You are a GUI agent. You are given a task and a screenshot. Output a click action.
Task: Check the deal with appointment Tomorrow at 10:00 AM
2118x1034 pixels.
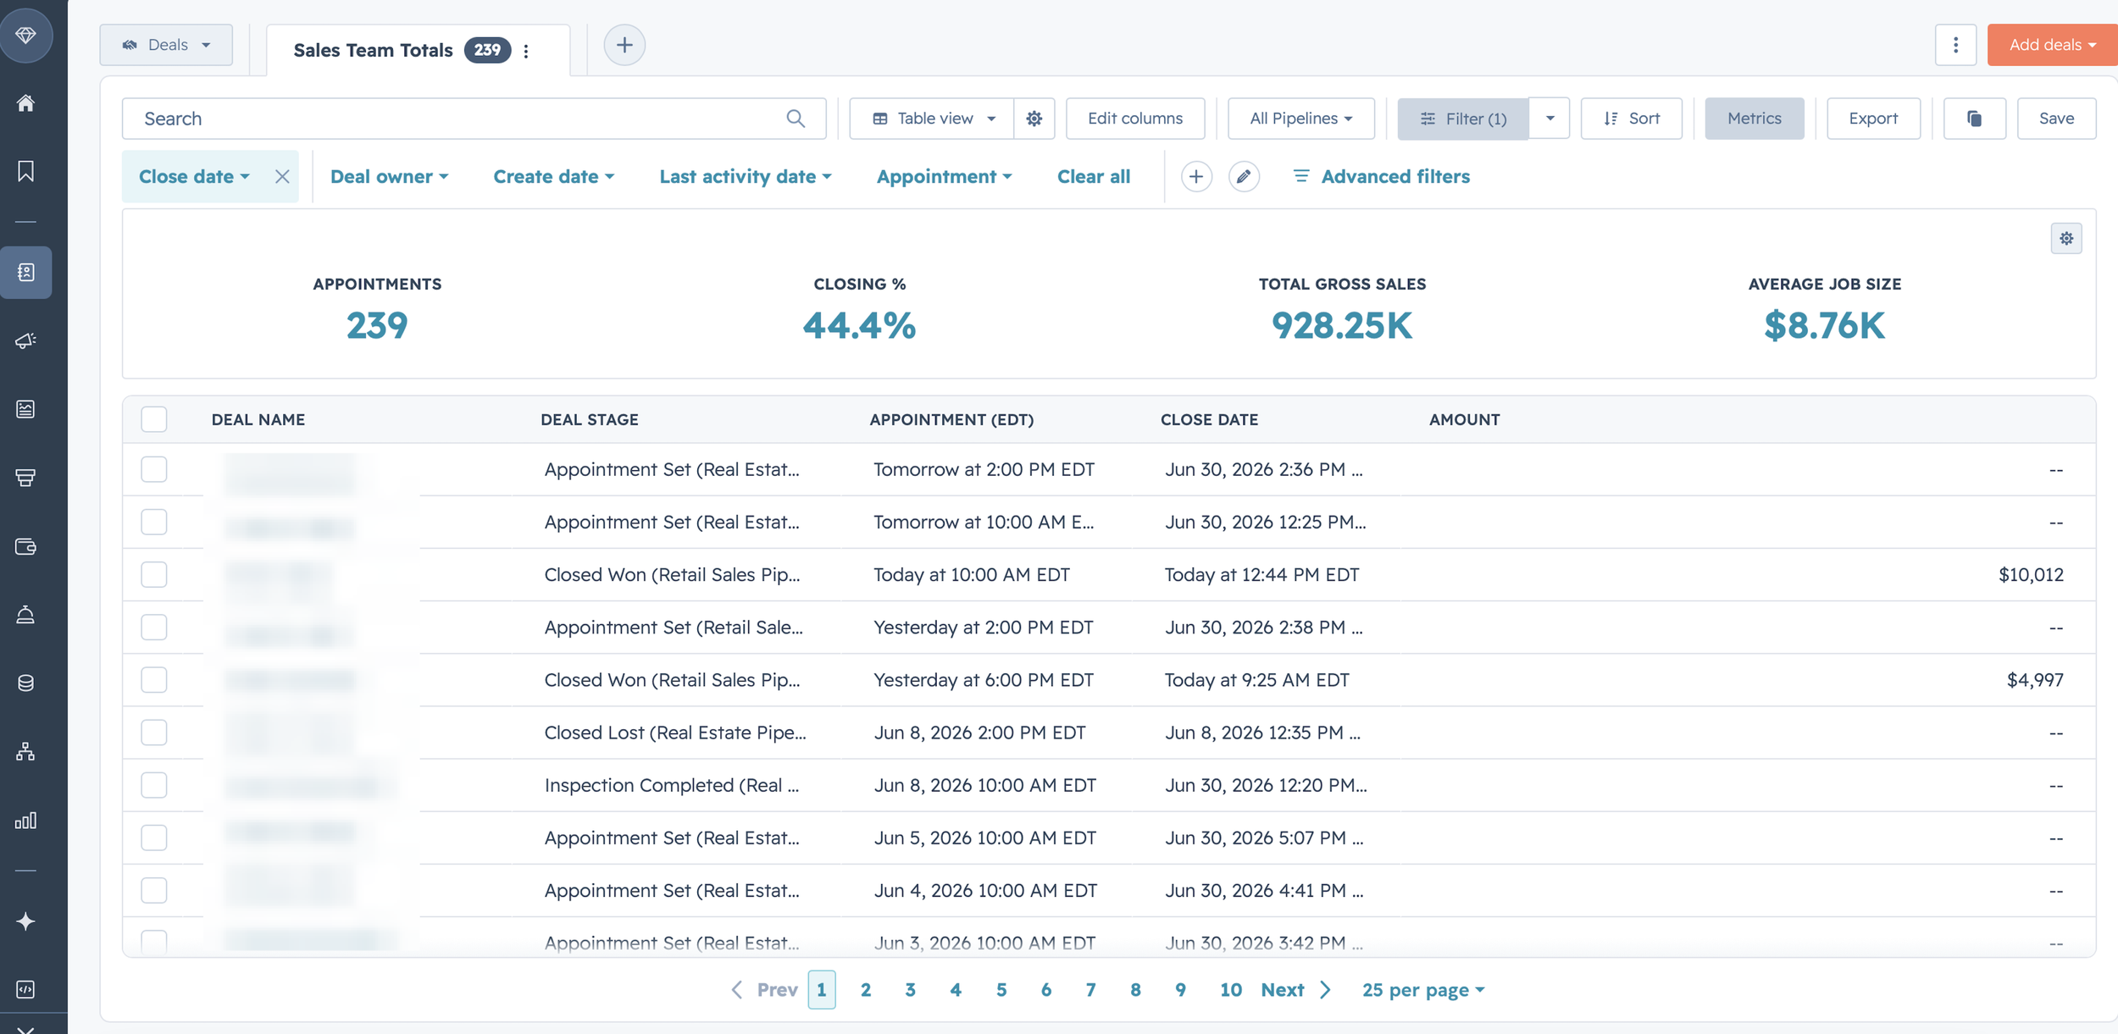(x=154, y=522)
